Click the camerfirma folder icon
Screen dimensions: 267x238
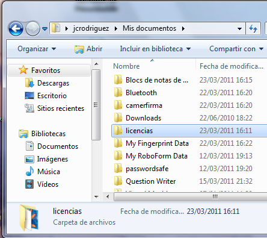[x=118, y=105]
